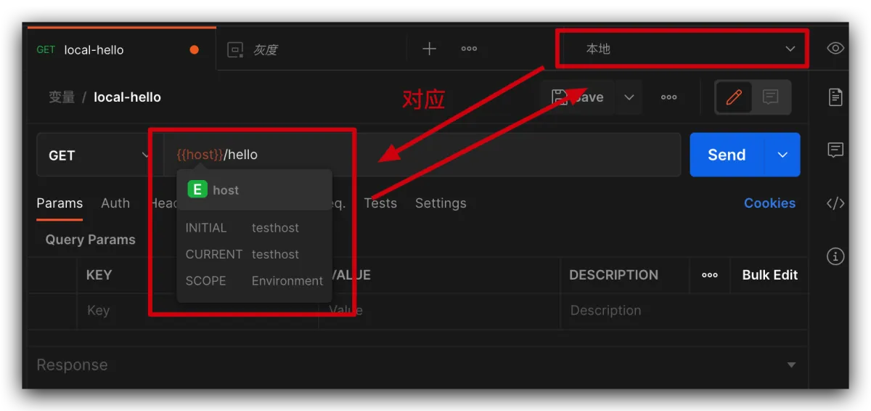Open the environment quick look eye icon
This screenshot has height=411, width=871.
click(835, 49)
